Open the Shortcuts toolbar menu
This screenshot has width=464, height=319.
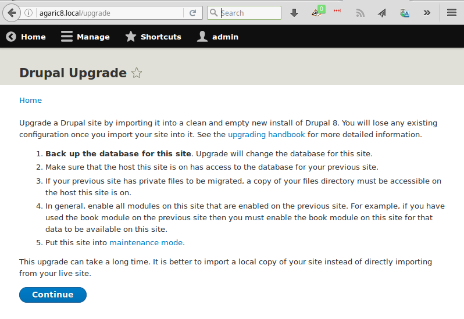pos(154,37)
